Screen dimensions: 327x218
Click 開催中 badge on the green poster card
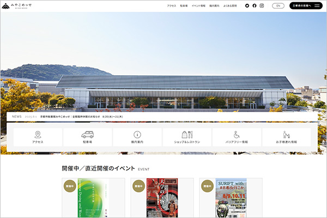[x=70, y=186]
